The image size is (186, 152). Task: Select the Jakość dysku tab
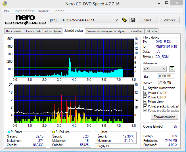tap(74, 31)
